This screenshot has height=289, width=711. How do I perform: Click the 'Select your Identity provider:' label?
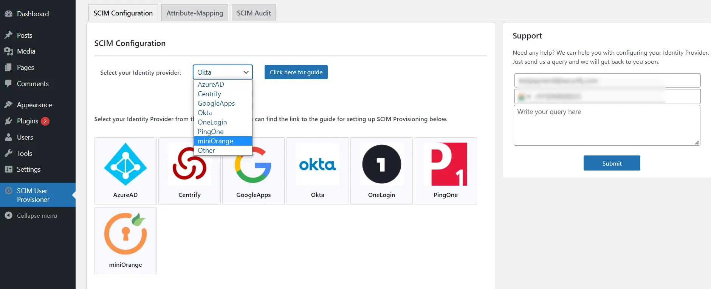141,72
